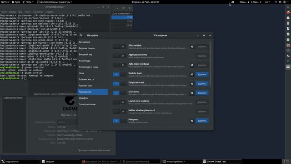Open Терминал menu in the terminal window

tap(38, 12)
